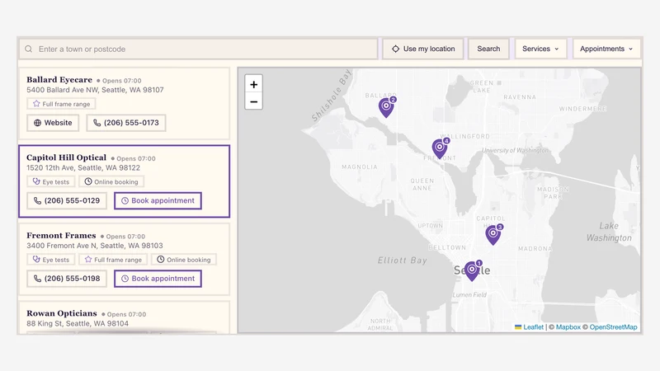Screen dimensions: 660x371
Task: Open the Services dropdown
Action: click(x=540, y=49)
